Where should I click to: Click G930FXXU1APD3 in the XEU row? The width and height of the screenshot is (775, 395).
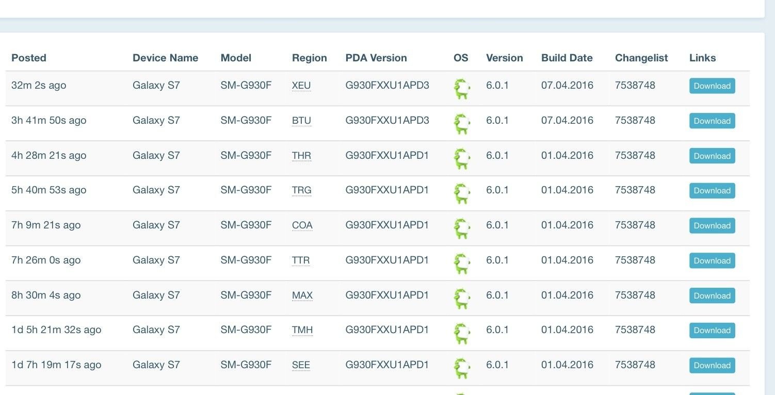(387, 85)
